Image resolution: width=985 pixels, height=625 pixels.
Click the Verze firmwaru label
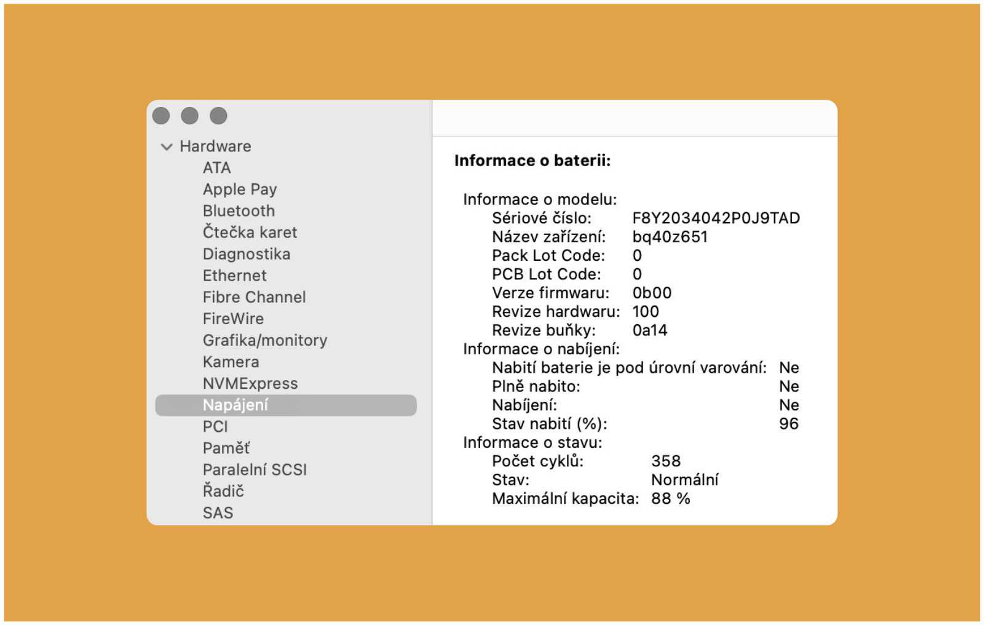pos(551,293)
